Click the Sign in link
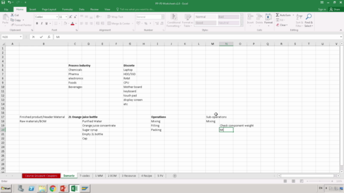The image size is (344, 193). 322,10
